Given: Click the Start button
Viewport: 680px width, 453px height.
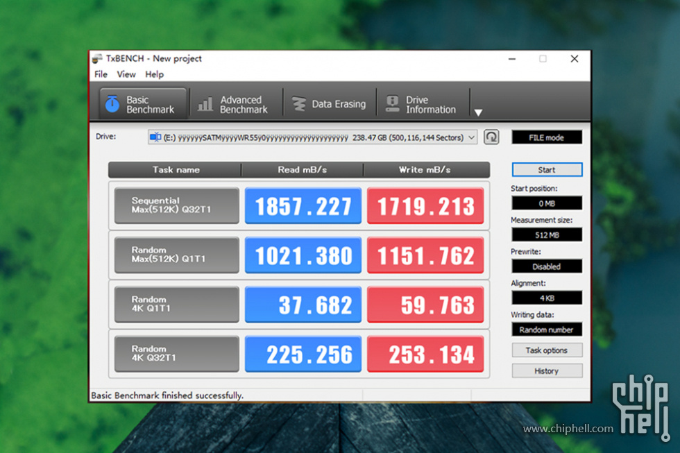Looking at the screenshot, I should click(x=547, y=169).
